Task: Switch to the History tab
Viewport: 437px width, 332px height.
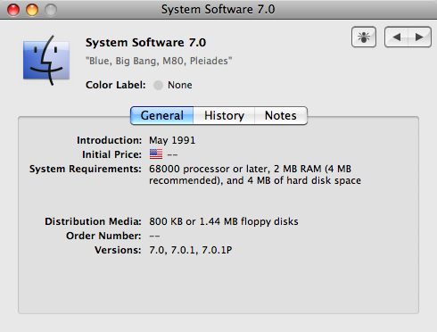Action: click(224, 115)
